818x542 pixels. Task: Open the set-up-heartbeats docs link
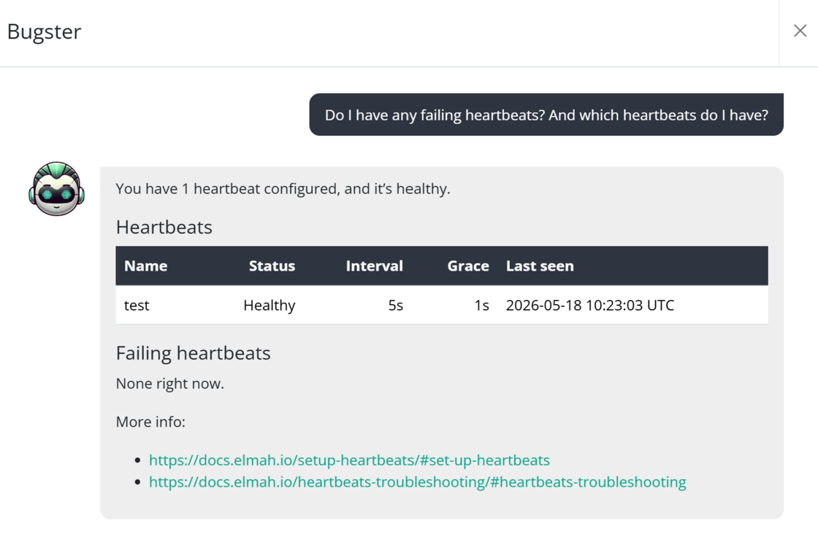[x=349, y=460]
